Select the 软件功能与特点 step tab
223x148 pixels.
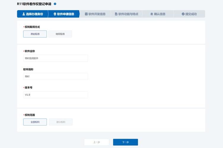click(127, 14)
